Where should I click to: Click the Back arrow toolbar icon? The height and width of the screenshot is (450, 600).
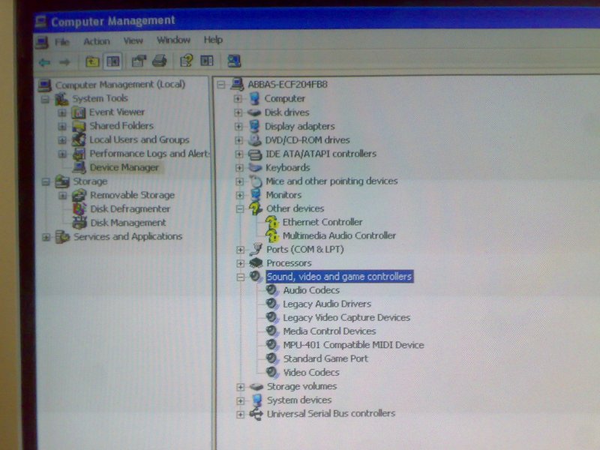pyautogui.click(x=44, y=62)
